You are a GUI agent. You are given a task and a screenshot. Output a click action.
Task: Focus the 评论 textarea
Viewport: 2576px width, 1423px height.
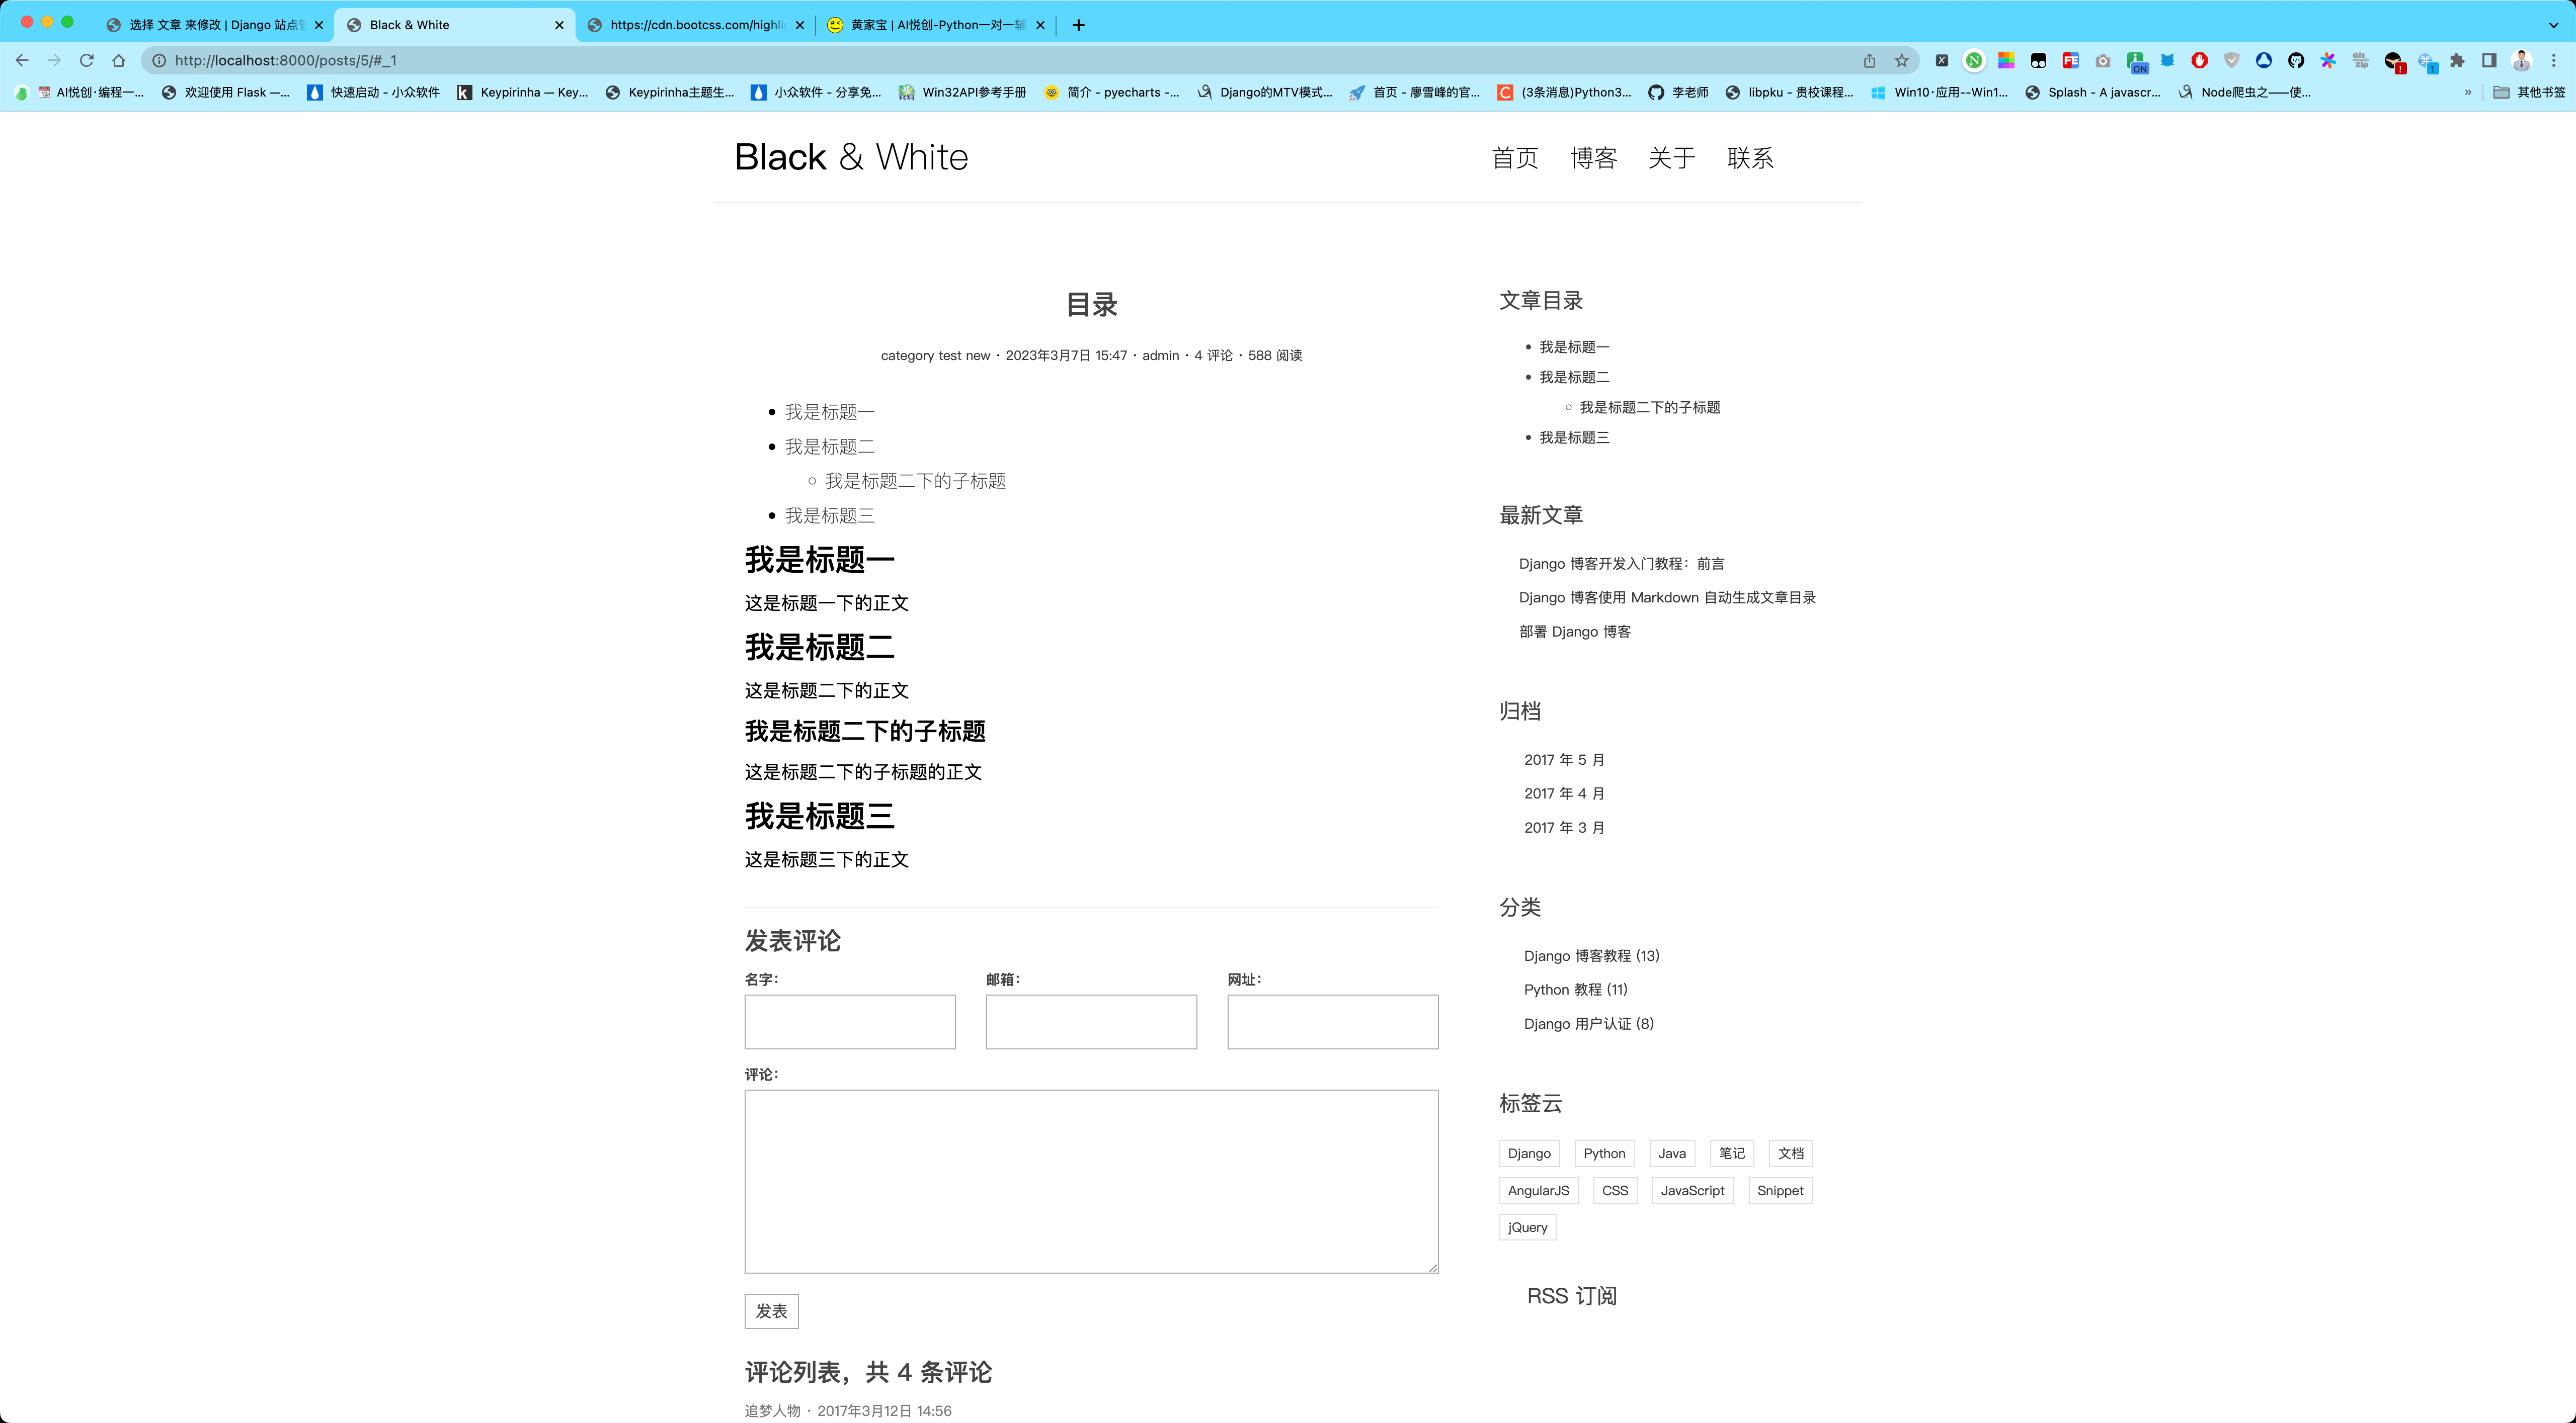coord(1091,1181)
